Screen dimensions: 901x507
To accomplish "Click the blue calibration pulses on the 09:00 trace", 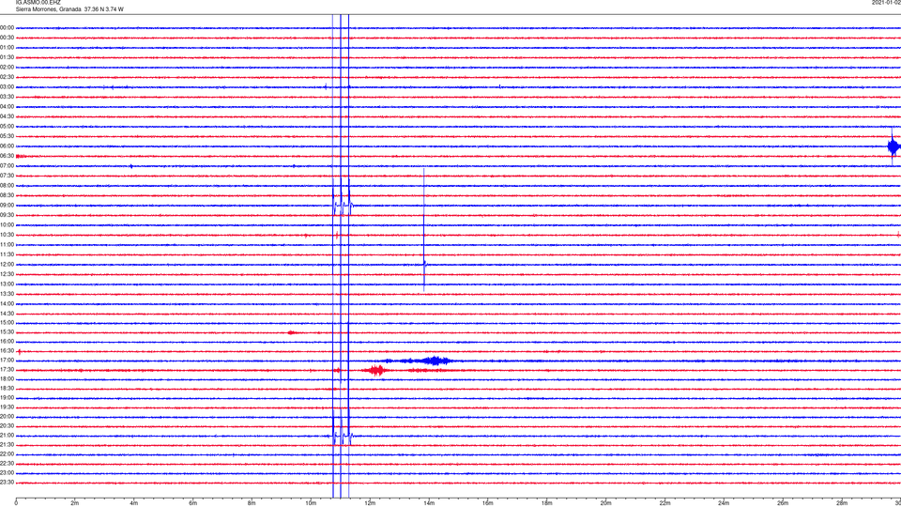I will [343, 206].
